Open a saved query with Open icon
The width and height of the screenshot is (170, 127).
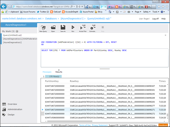(53, 28)
